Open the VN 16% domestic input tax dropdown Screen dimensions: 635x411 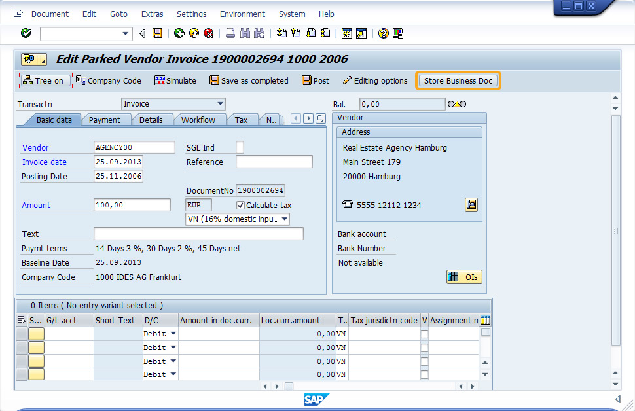pyautogui.click(x=285, y=219)
